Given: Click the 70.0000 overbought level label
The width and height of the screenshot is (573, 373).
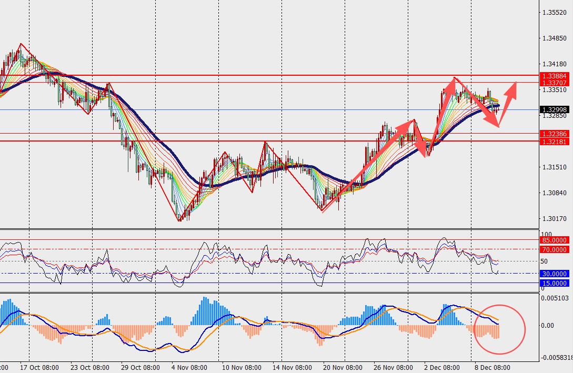Looking at the screenshot, I should click(554, 250).
